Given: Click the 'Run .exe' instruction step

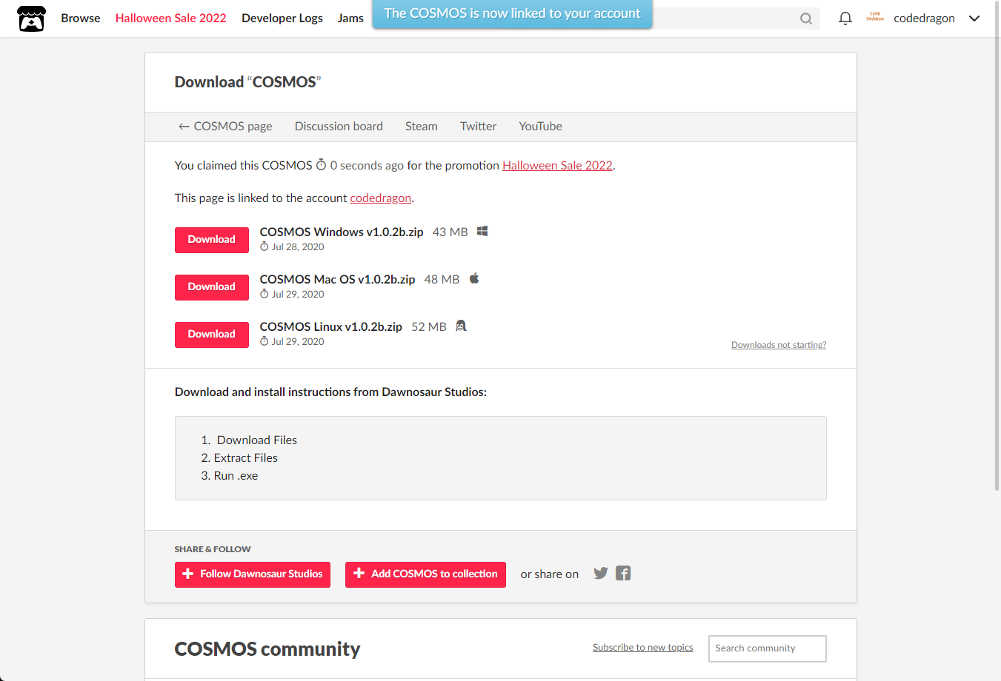Looking at the screenshot, I should (236, 475).
